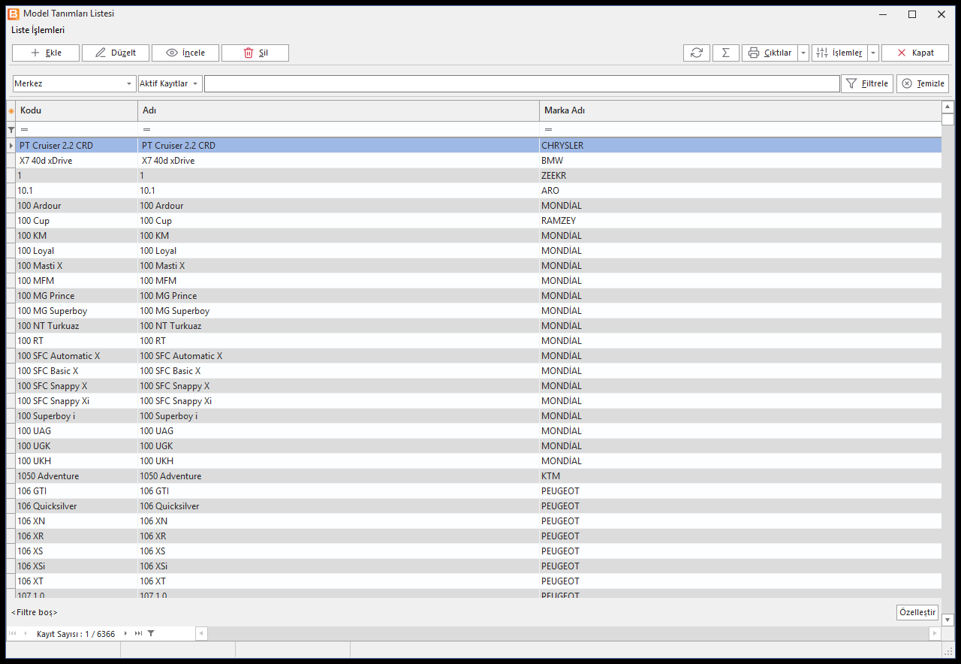Click the İncele view button
The width and height of the screenshot is (961, 664).
pyautogui.click(x=185, y=53)
